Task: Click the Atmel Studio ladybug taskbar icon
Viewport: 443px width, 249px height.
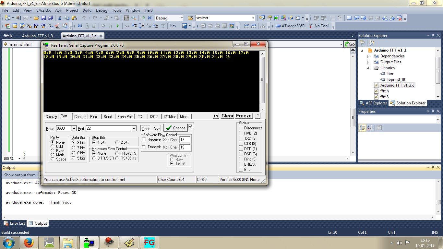Action: tap(109, 242)
